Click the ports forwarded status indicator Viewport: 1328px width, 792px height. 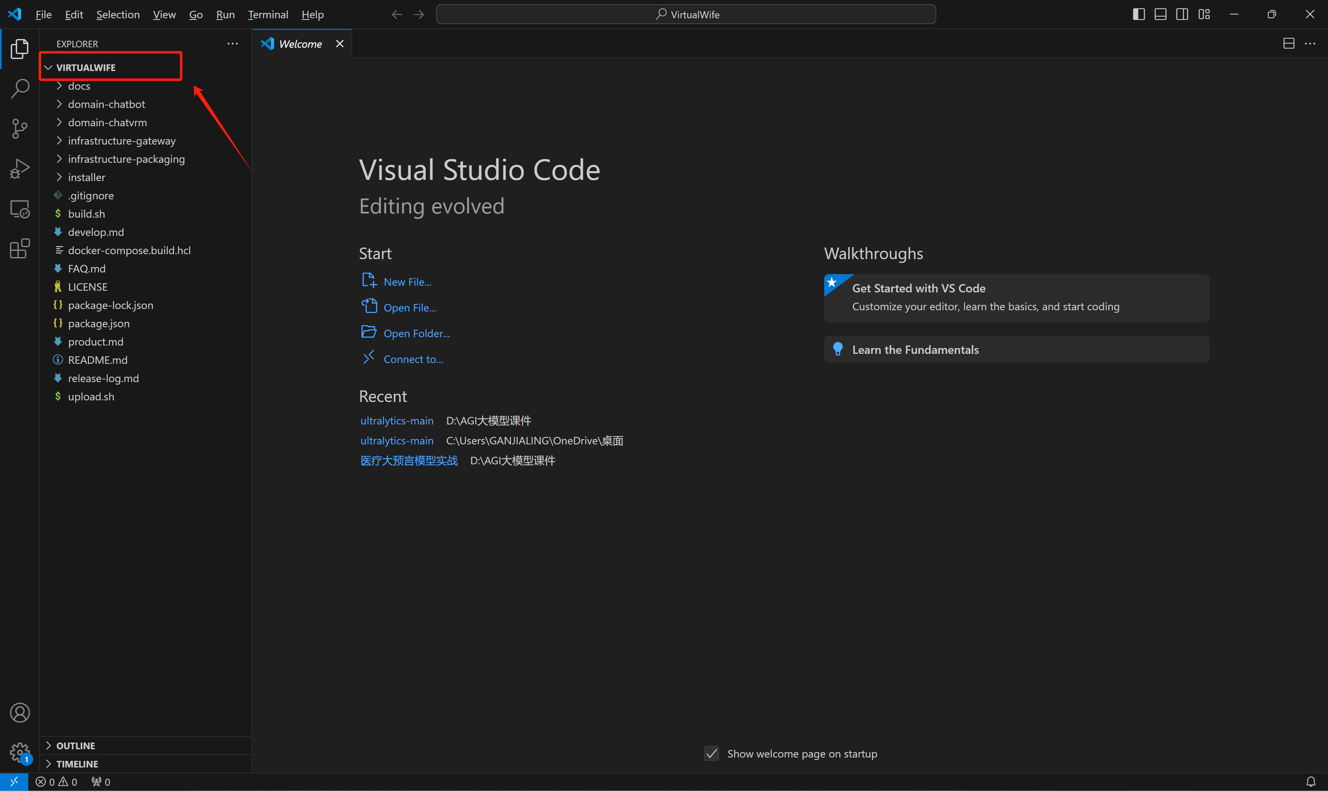(101, 782)
